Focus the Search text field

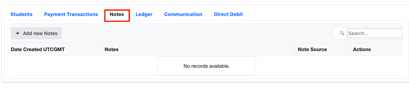(x=374, y=33)
